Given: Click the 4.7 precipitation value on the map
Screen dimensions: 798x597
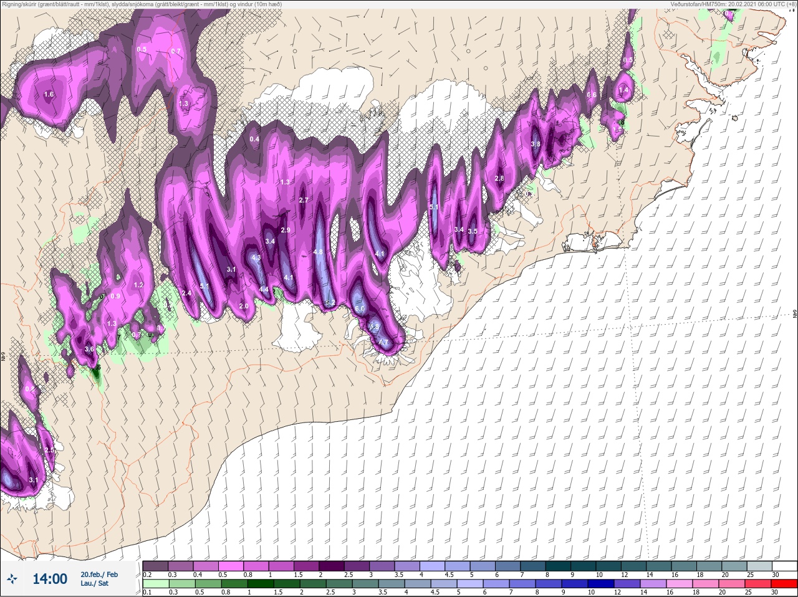Looking at the screenshot, I should click(x=384, y=343).
